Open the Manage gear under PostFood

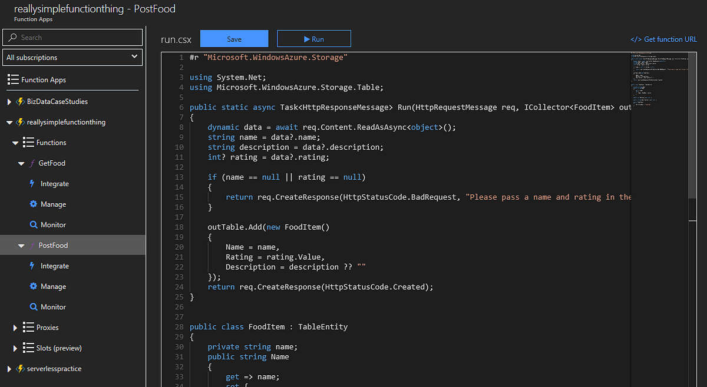tap(34, 286)
